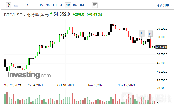Open the news table icon in toolbar

tap(95, 5)
